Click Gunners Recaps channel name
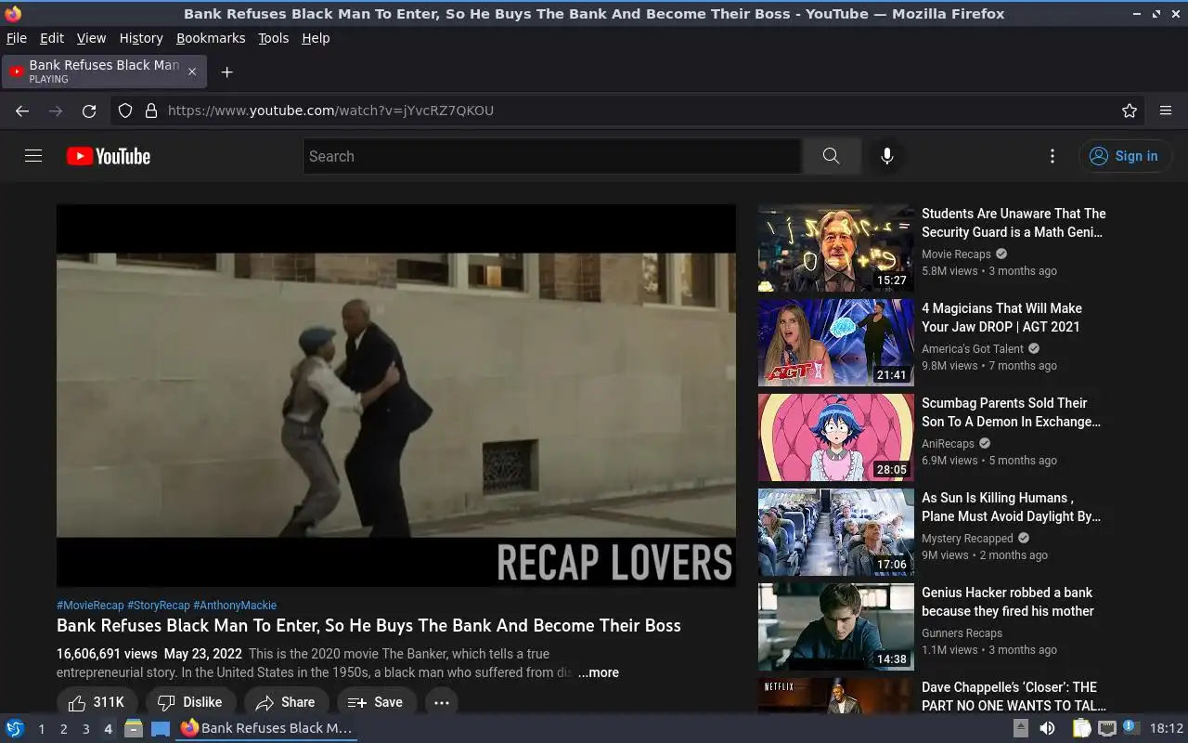This screenshot has height=743, width=1188. (962, 633)
